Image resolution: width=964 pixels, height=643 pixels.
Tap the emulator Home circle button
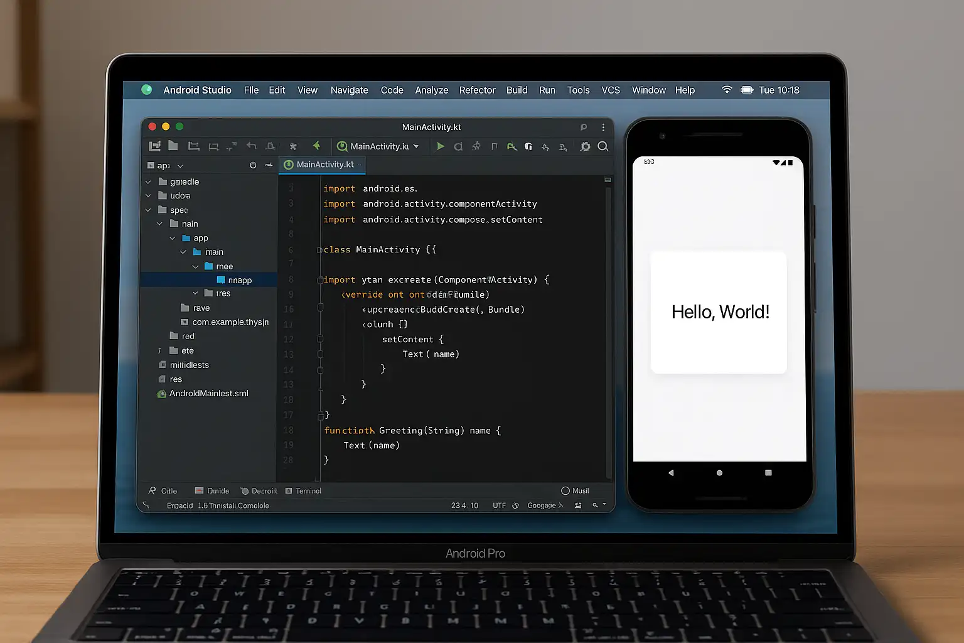pos(719,473)
